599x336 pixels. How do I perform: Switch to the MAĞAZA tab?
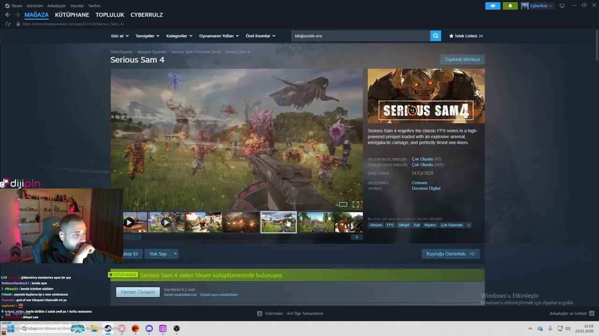[x=37, y=15]
